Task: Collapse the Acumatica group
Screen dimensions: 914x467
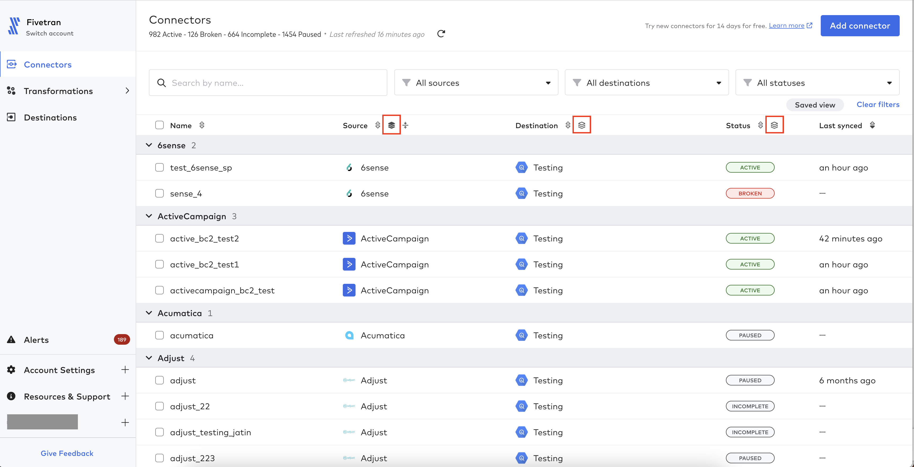Action: point(149,313)
